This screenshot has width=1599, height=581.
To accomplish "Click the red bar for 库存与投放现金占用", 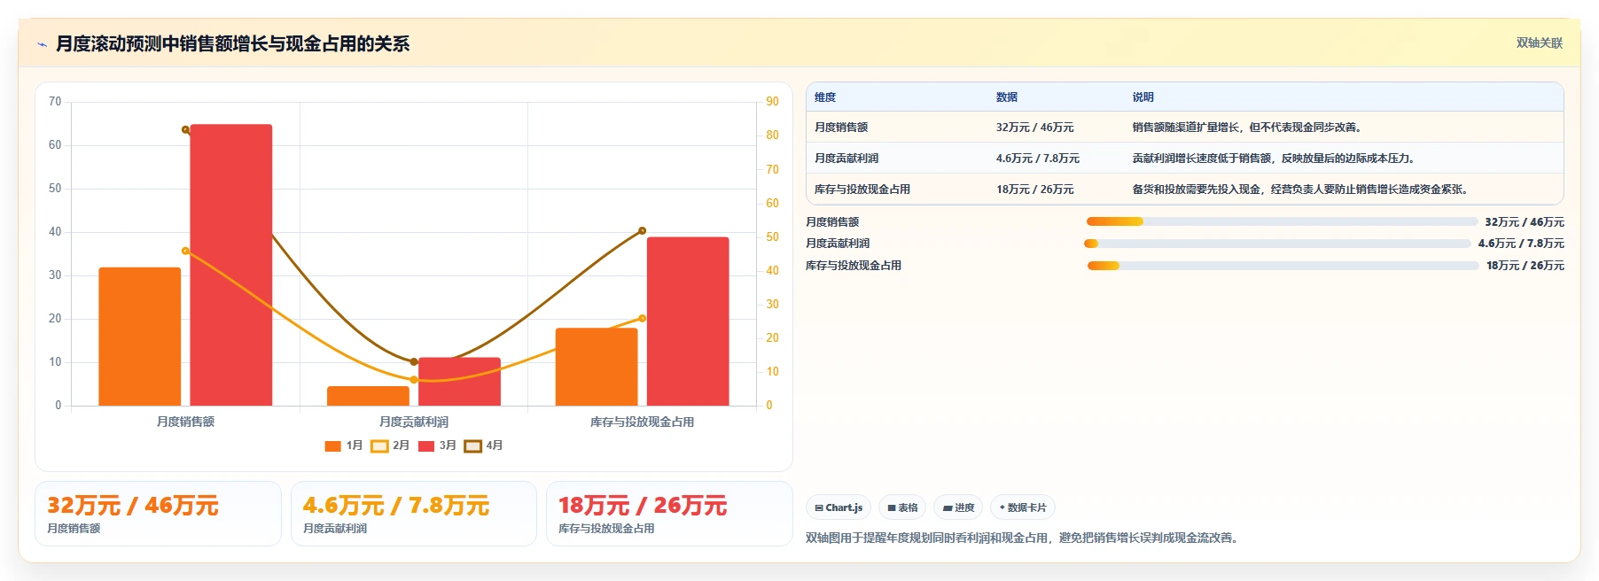I will (x=688, y=321).
